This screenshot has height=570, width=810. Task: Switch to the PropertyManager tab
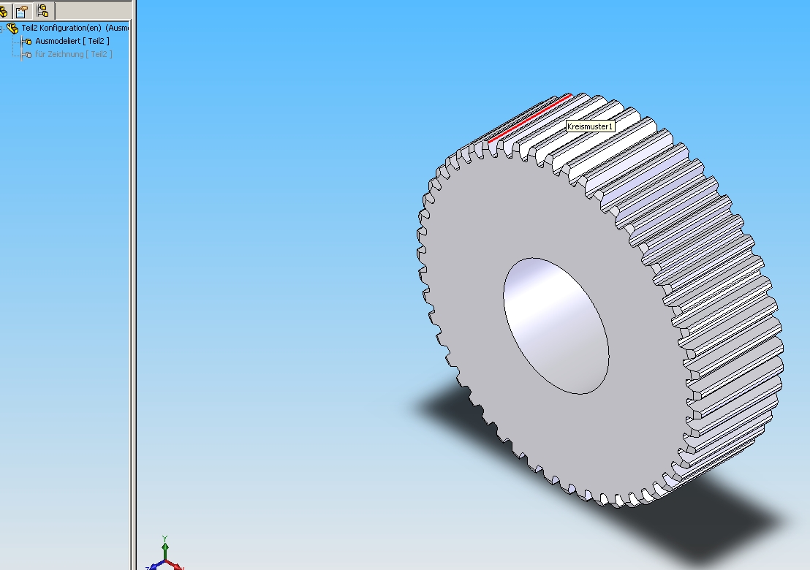pos(22,11)
